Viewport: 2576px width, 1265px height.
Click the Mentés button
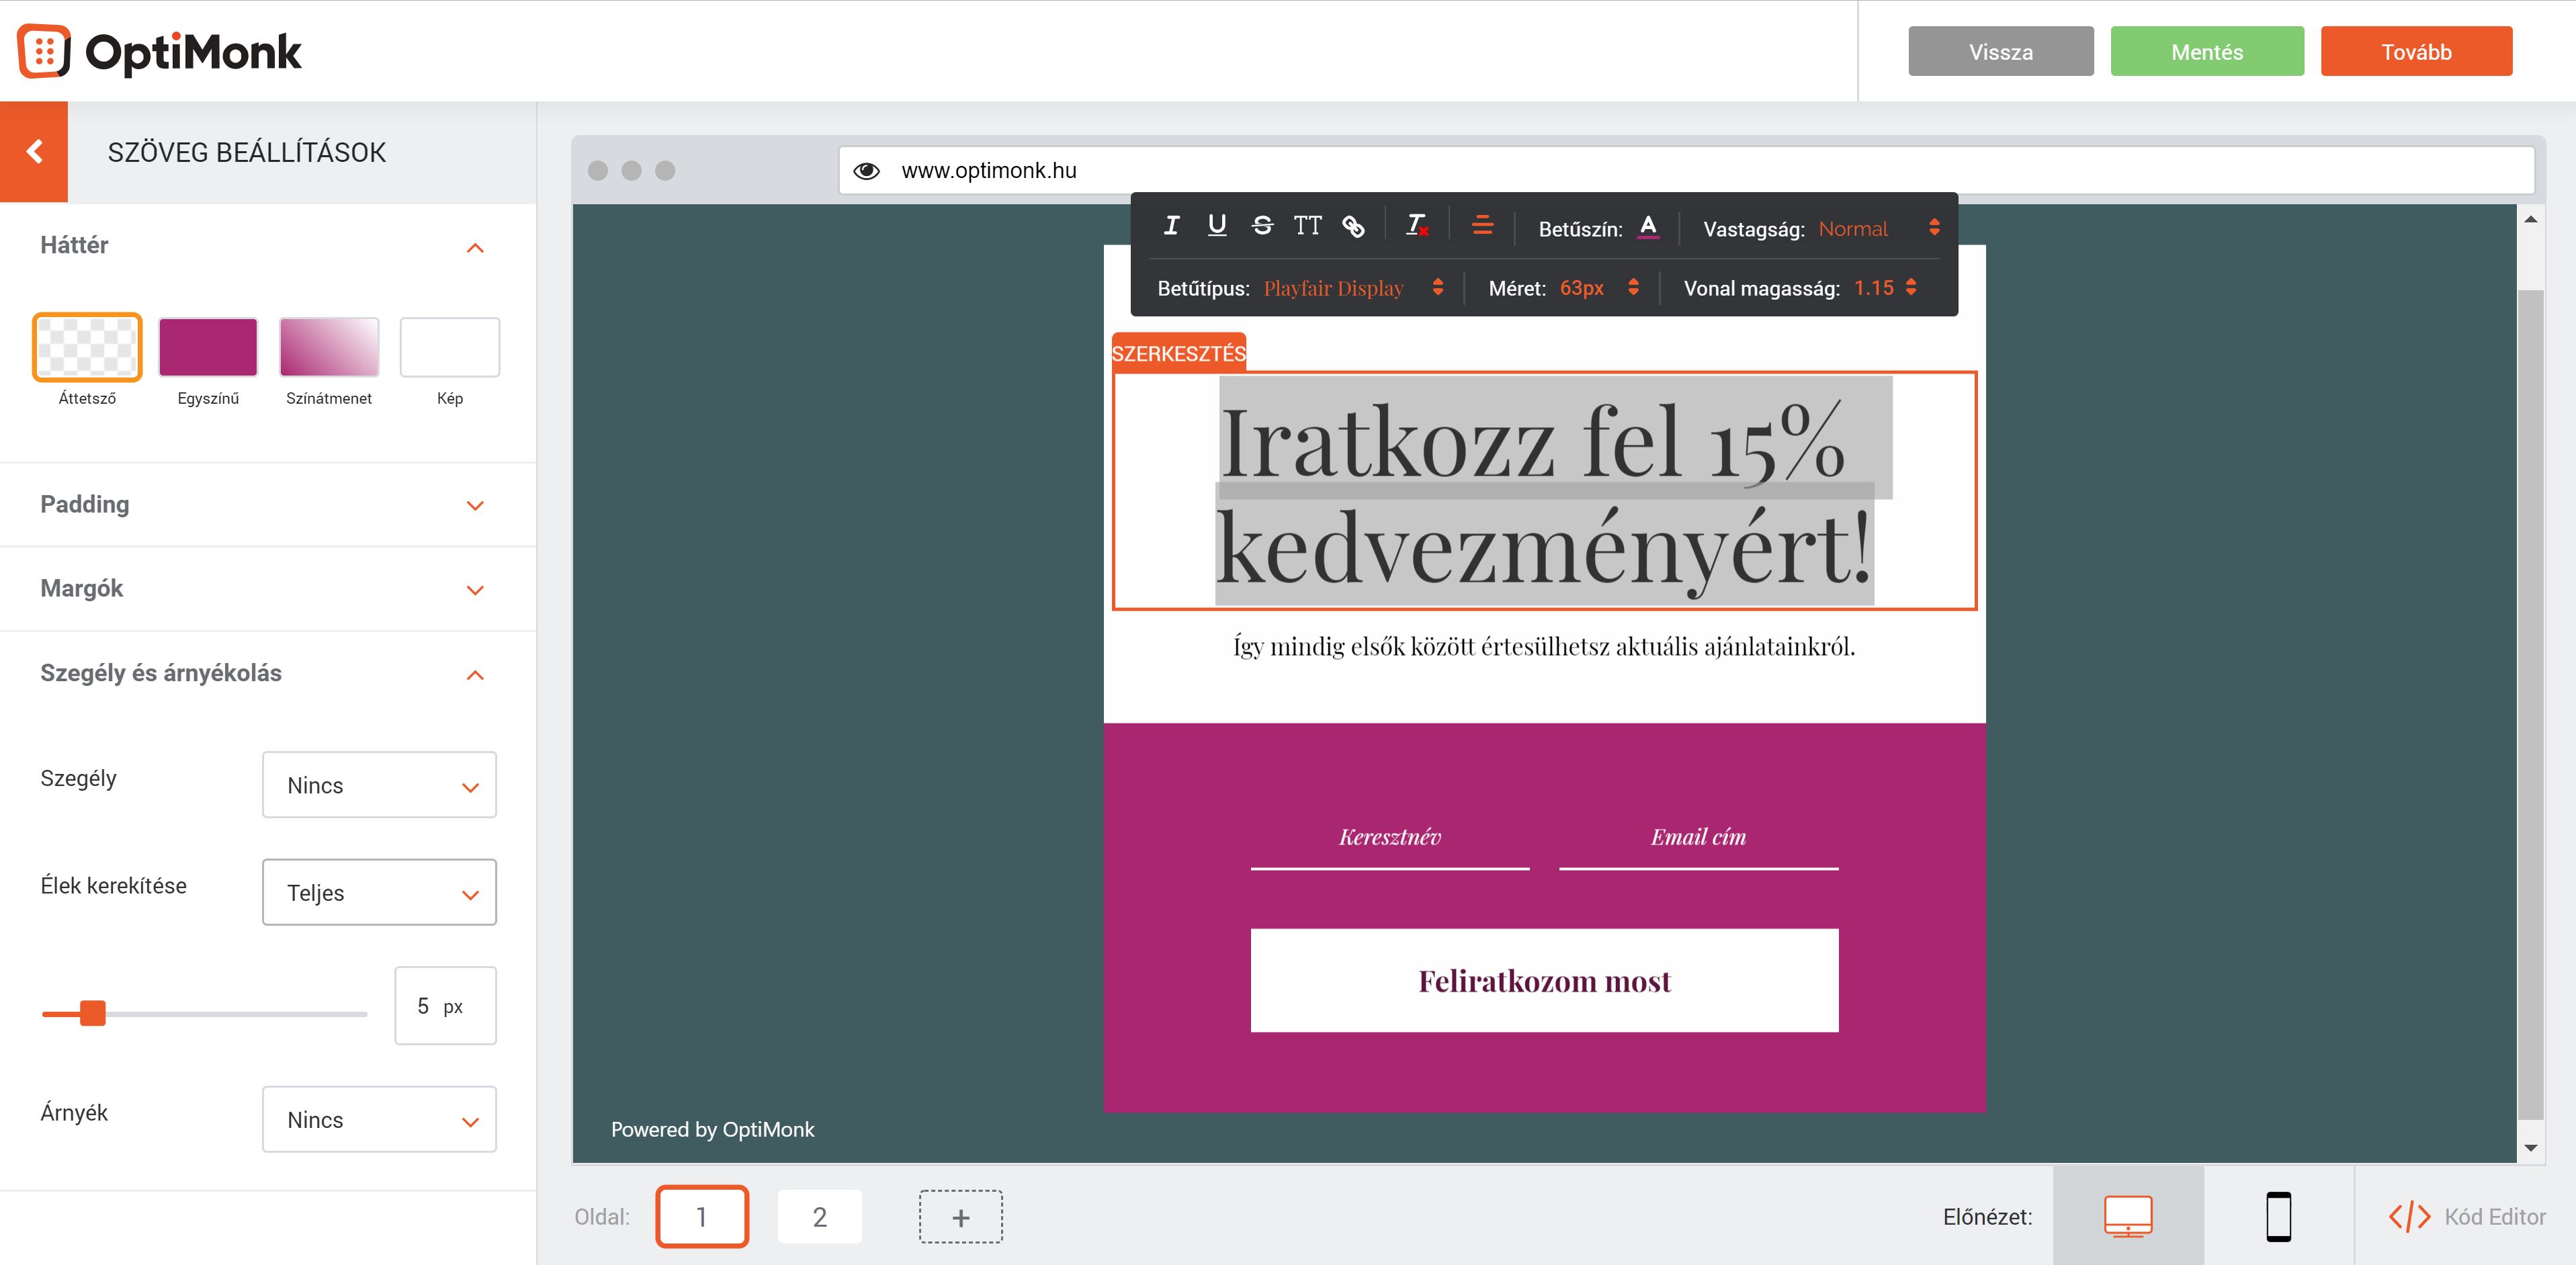pos(2206,51)
